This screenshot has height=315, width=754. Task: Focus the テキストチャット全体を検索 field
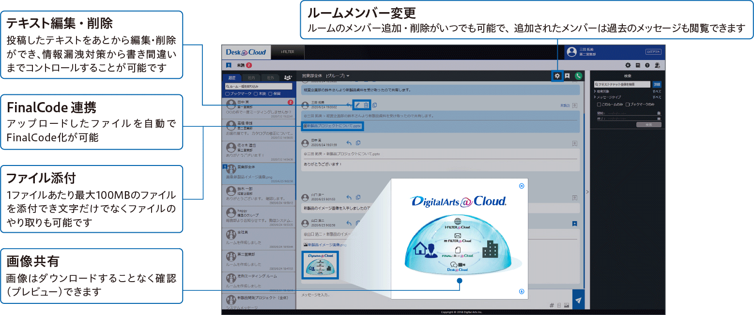pyautogui.click(x=622, y=84)
